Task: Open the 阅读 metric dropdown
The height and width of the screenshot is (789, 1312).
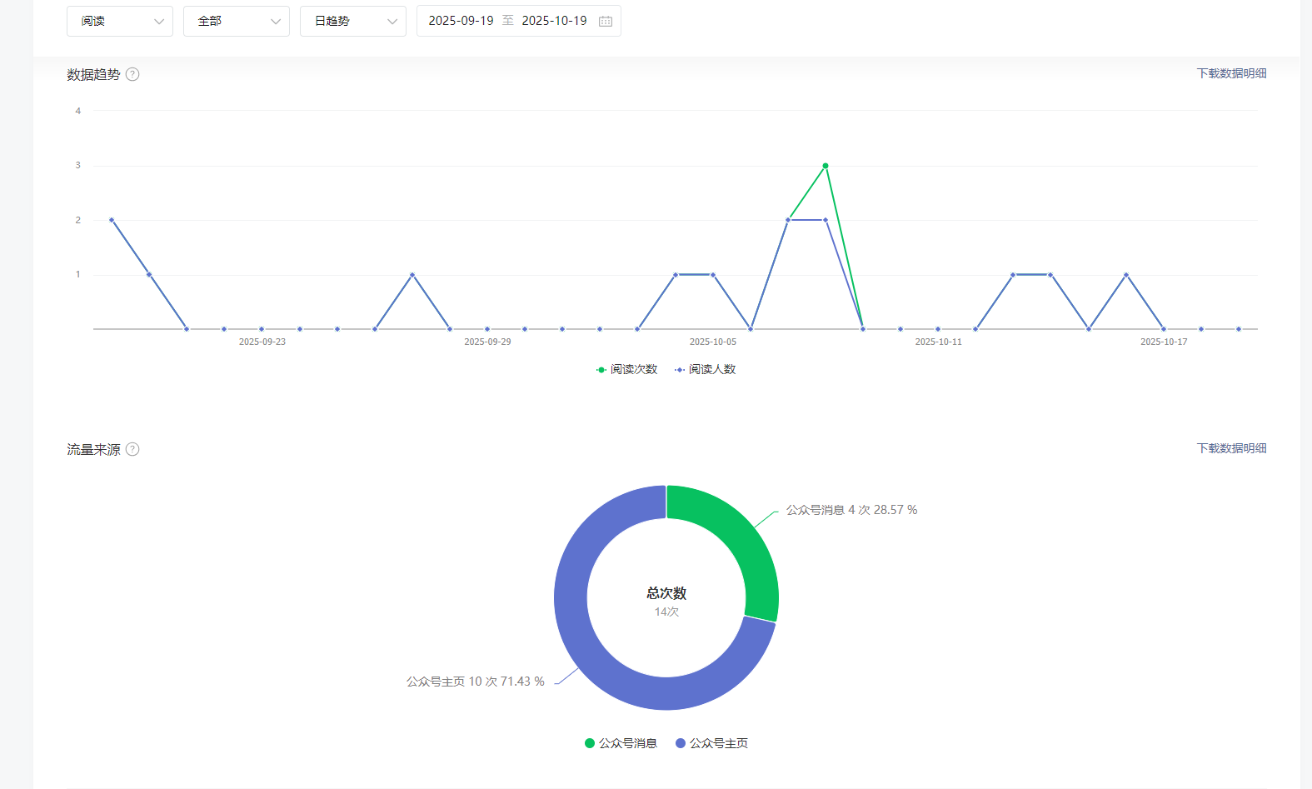Action: 120,22
